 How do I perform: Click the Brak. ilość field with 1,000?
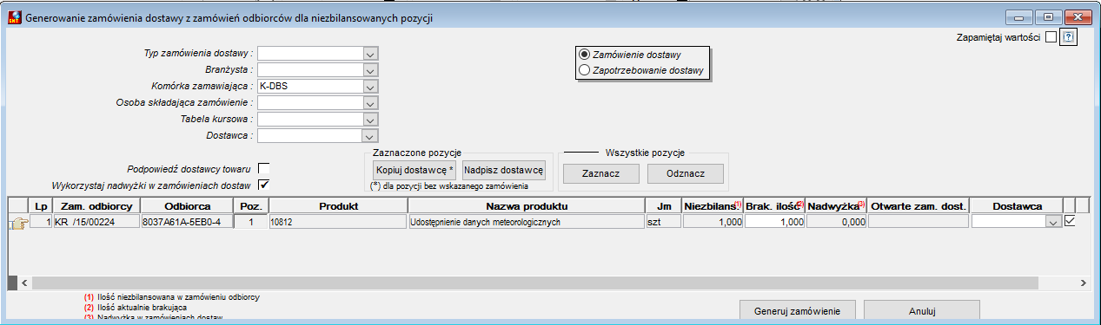[774, 223]
